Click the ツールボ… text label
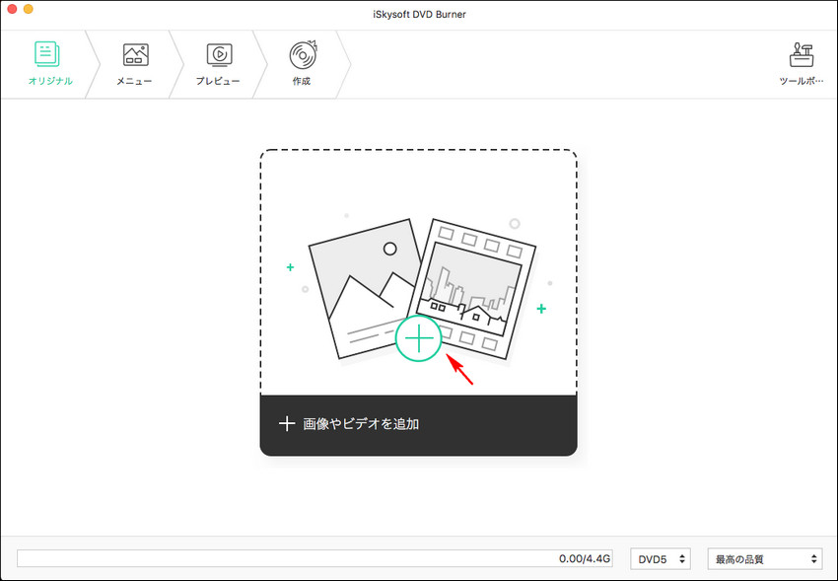838x581 pixels. coord(802,81)
